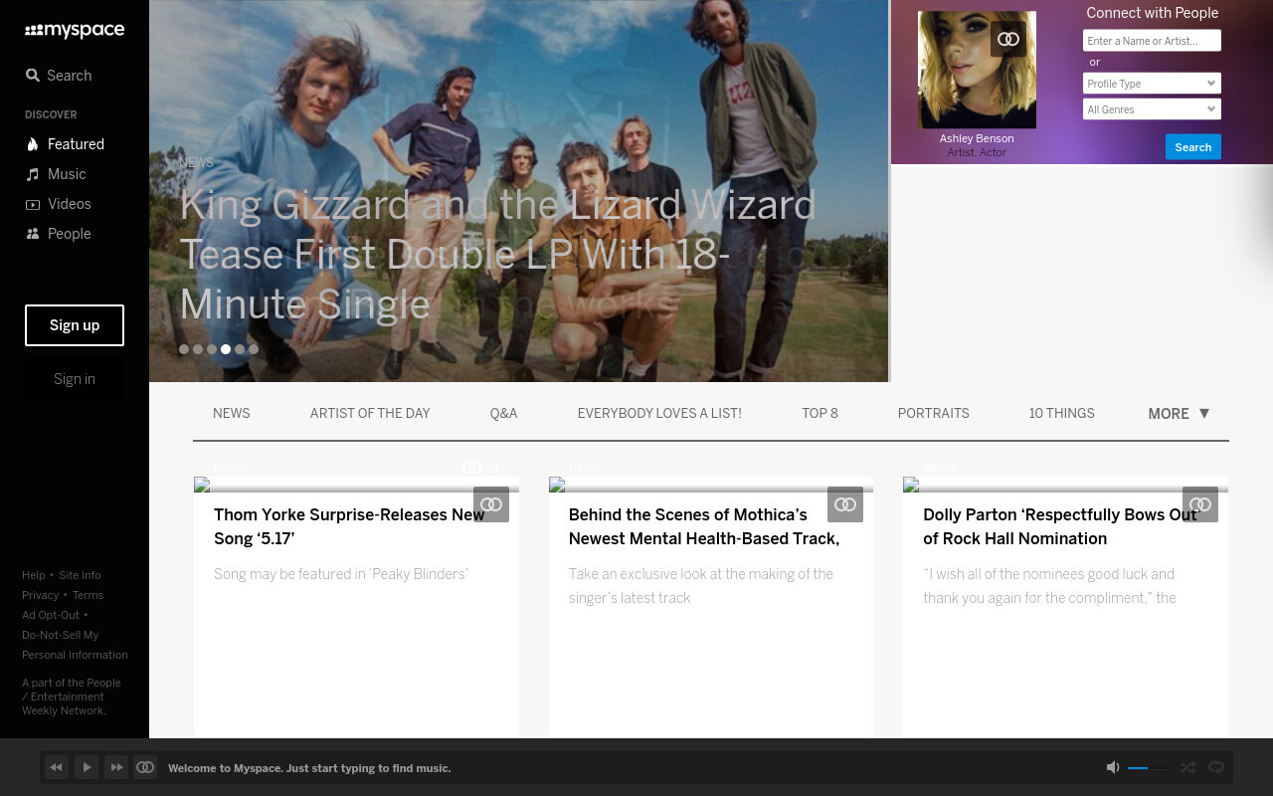The height and width of the screenshot is (796, 1273).
Task: Switch to the Q&A tab
Action: point(504,414)
